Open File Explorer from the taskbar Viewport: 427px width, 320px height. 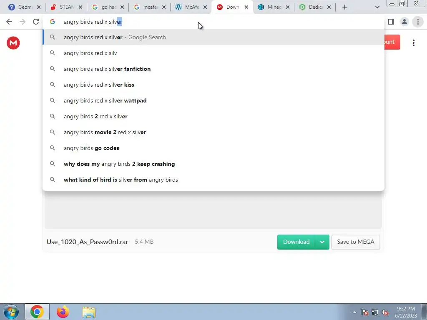(89, 312)
